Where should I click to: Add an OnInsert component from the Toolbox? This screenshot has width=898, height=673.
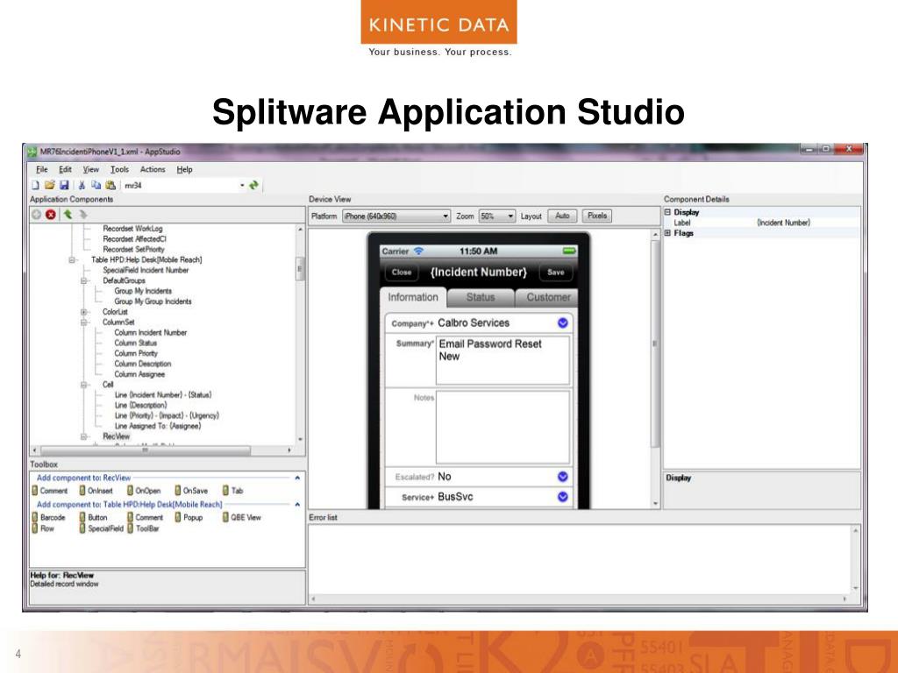[96, 491]
